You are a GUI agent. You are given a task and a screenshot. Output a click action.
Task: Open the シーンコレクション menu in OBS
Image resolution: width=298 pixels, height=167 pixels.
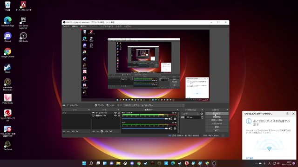(107, 26)
